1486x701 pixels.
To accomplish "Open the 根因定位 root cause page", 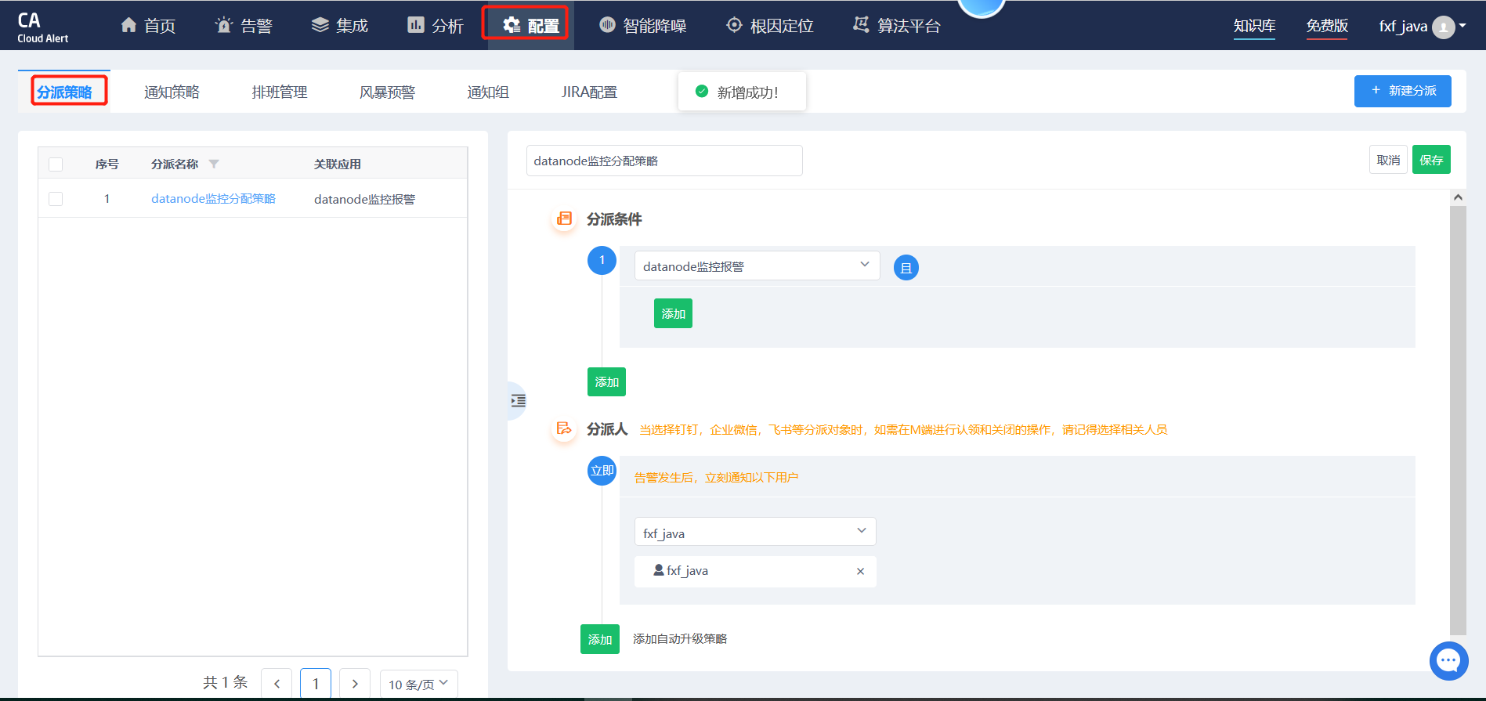I will [769, 26].
